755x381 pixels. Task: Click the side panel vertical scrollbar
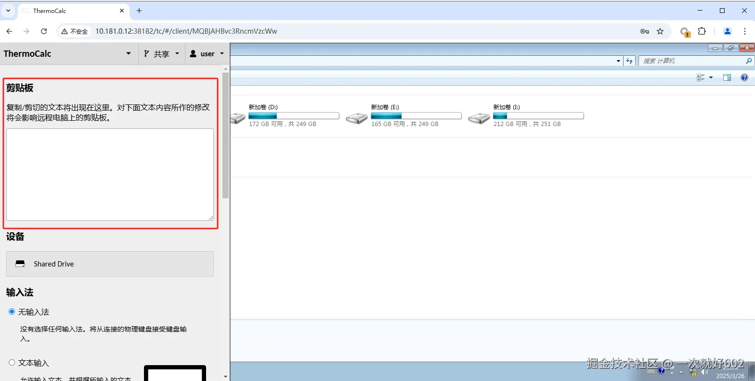(x=225, y=136)
